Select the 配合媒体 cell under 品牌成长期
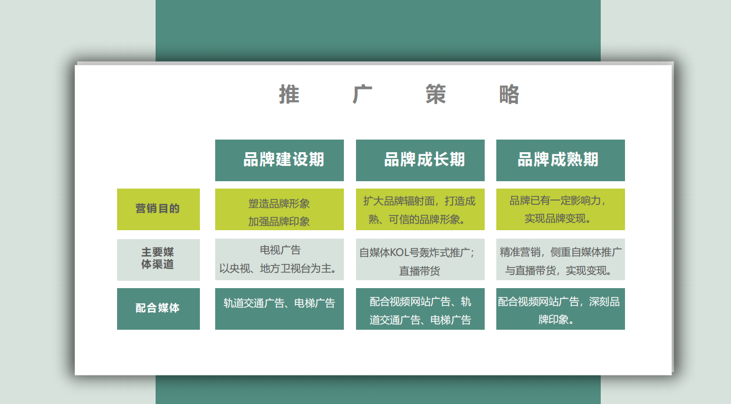Viewport: 731px width, 404px height. coord(420,309)
